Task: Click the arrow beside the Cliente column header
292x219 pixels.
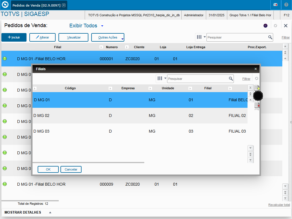Action: tap(127, 47)
